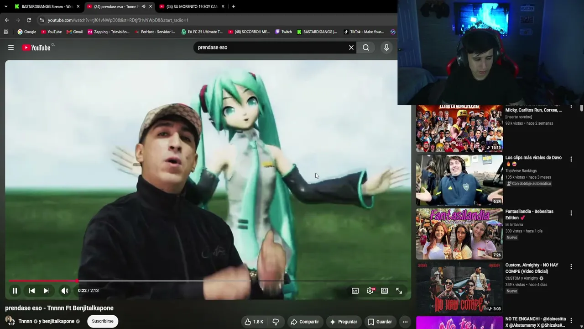Viewport: 584px width, 329px height.
Task: Close the 'prendase eso' tab
Action: click(x=151, y=6)
